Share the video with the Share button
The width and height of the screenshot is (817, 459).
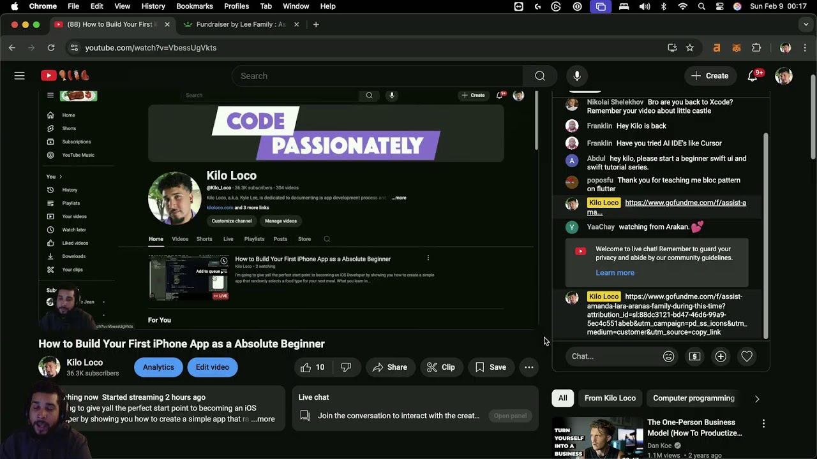point(390,367)
